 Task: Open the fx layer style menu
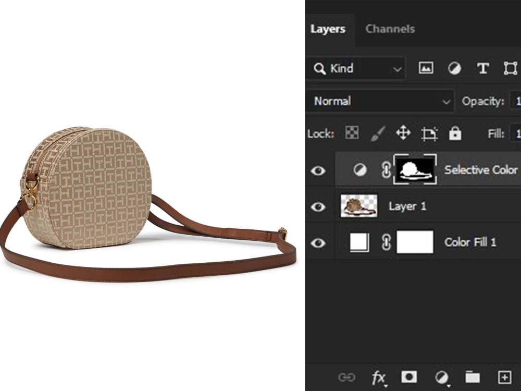click(x=378, y=377)
